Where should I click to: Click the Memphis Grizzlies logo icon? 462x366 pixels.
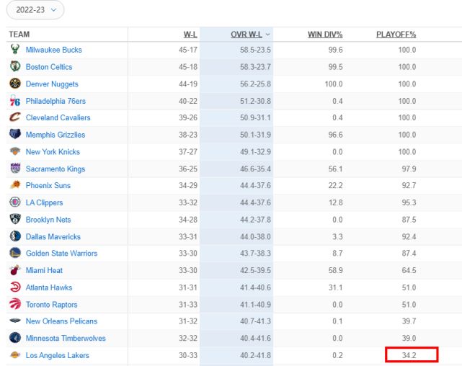pos(15,134)
